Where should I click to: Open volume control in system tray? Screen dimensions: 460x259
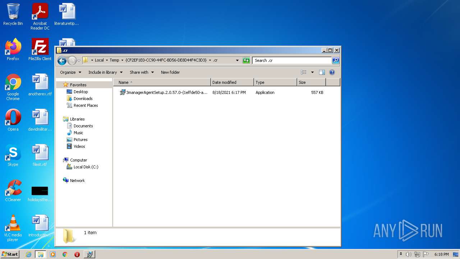[x=409, y=254]
